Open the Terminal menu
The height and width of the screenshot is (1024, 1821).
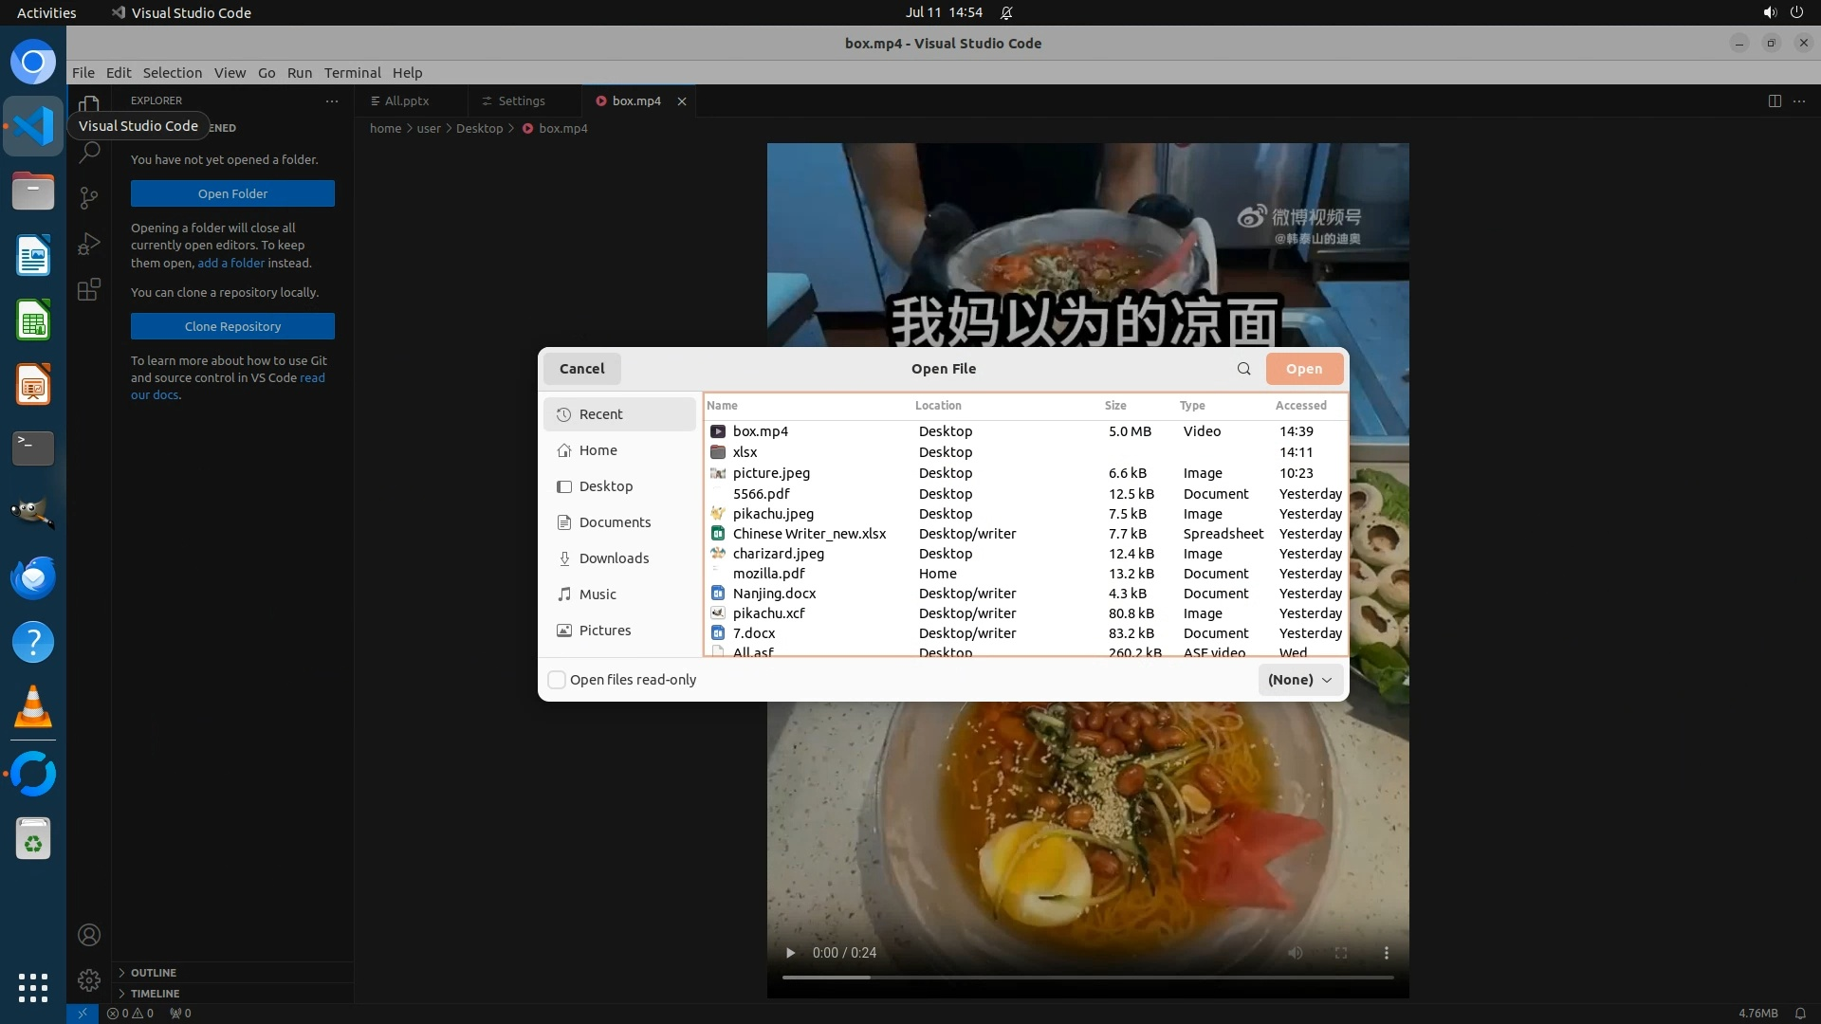coord(352,73)
